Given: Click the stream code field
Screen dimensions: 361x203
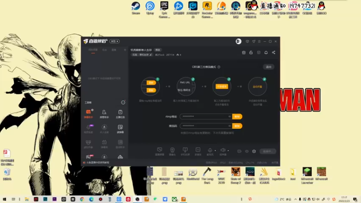Looking at the screenshot, I should (206, 126).
